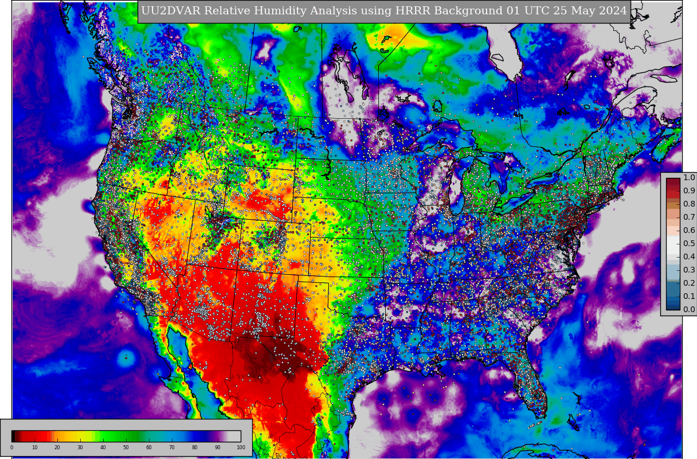Click the 0.8 label on vertical colorbar
Image resolution: width=697 pixels, height=459 pixels.
coord(689,204)
